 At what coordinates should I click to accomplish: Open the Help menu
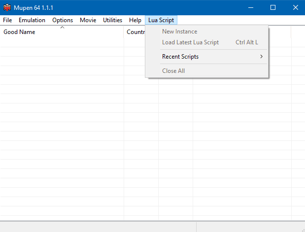[x=135, y=20]
